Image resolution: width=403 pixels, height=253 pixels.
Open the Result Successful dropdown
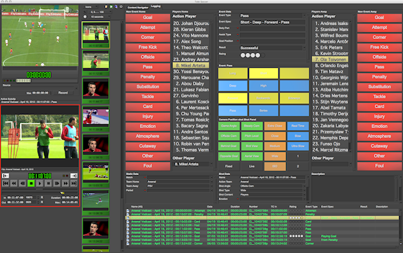[x=272, y=48]
